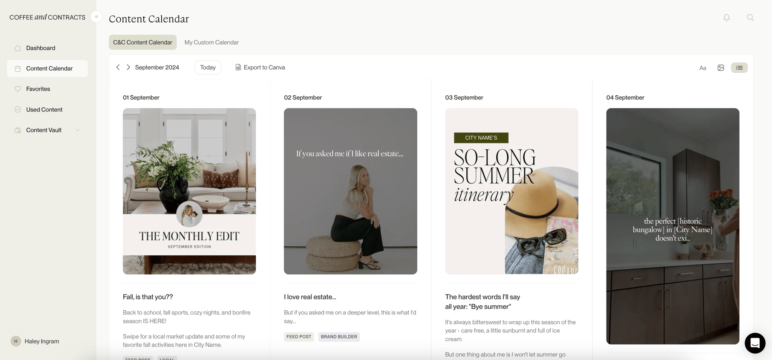Click the Content Calendar icon in sidebar
The height and width of the screenshot is (360, 772).
(17, 68)
